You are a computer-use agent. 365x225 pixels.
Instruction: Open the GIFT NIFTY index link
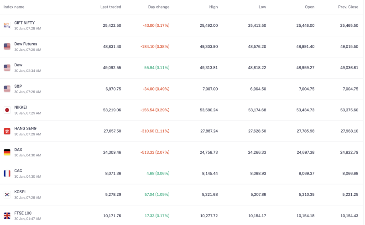coord(24,23)
